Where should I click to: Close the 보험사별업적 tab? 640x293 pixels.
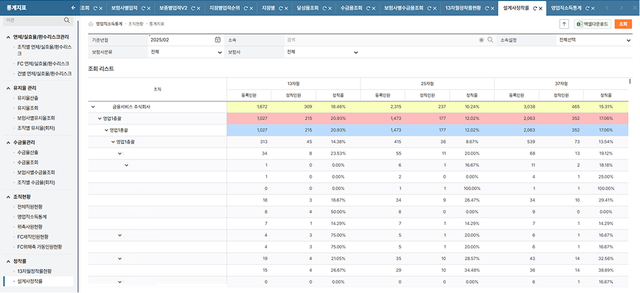coord(149,8)
